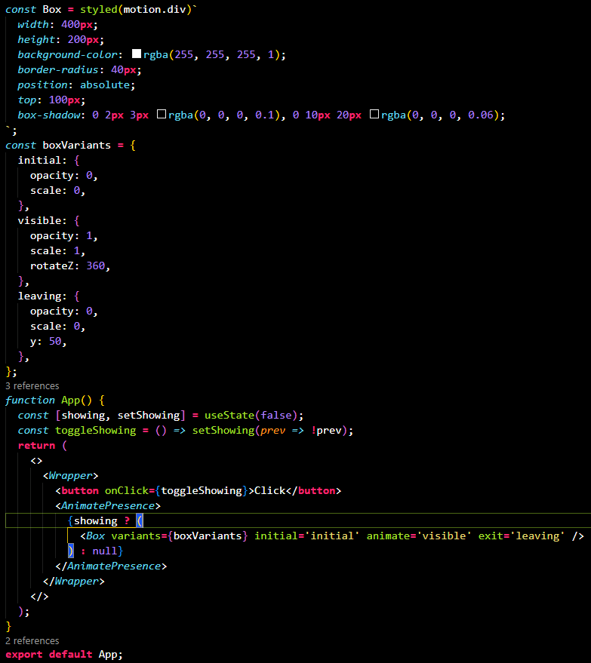Click the 'background-color' property

point(67,54)
